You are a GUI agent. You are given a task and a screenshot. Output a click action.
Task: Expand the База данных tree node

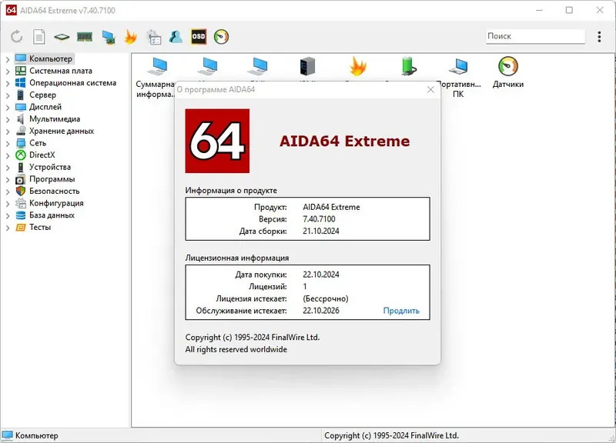click(8, 216)
